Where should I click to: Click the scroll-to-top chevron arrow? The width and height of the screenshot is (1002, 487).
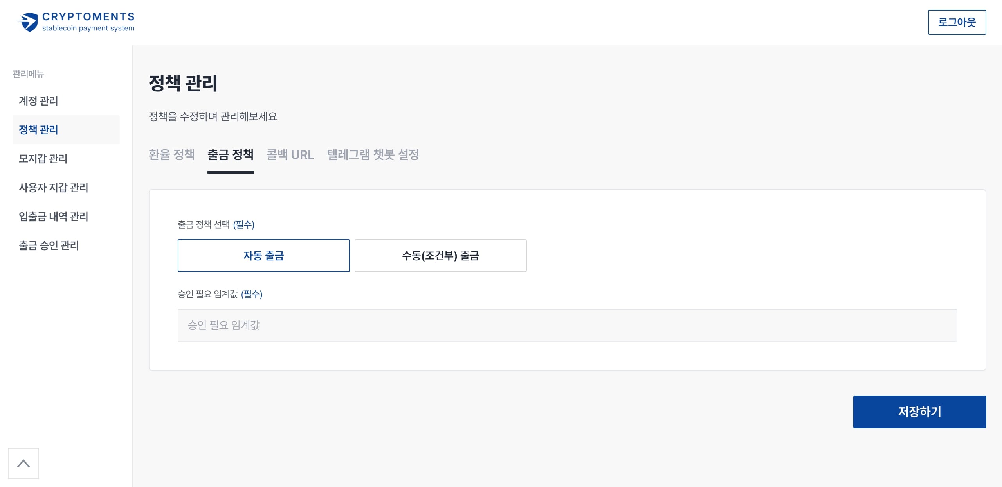23,464
